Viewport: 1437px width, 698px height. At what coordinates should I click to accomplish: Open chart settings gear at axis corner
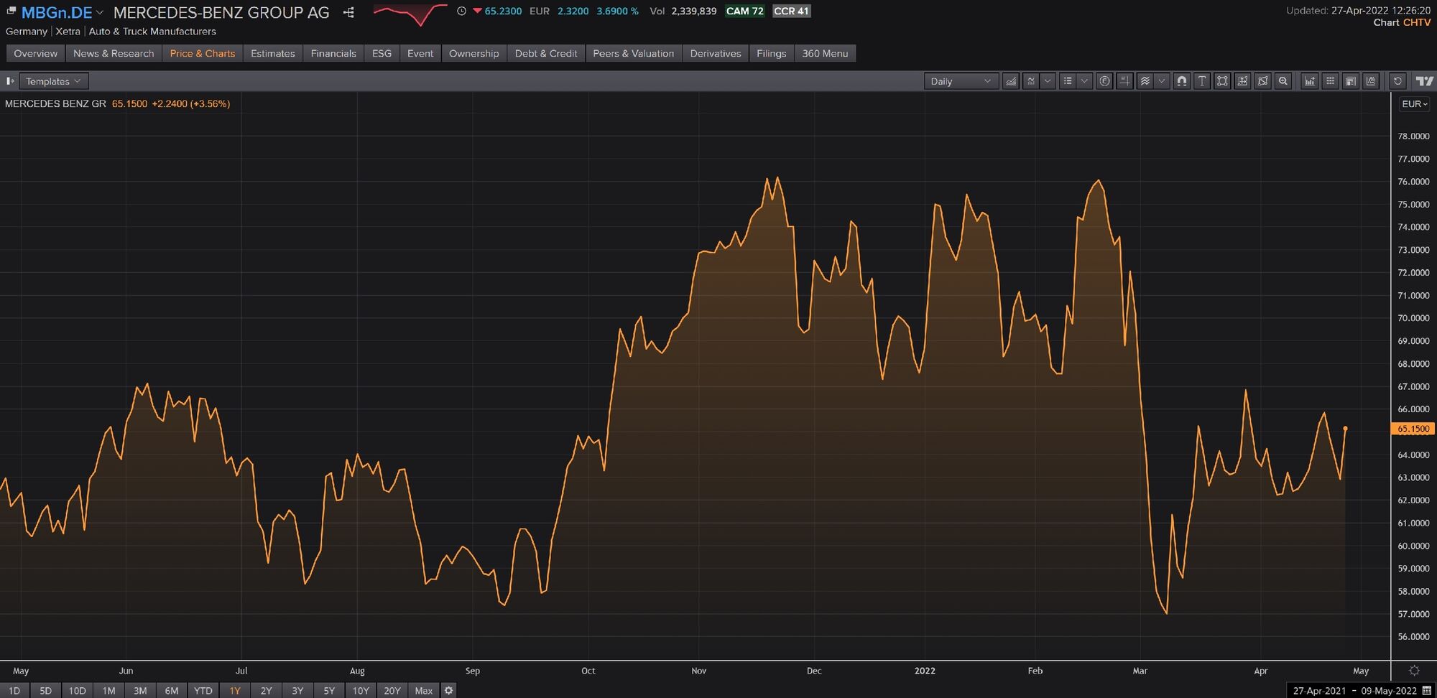[x=1414, y=671]
